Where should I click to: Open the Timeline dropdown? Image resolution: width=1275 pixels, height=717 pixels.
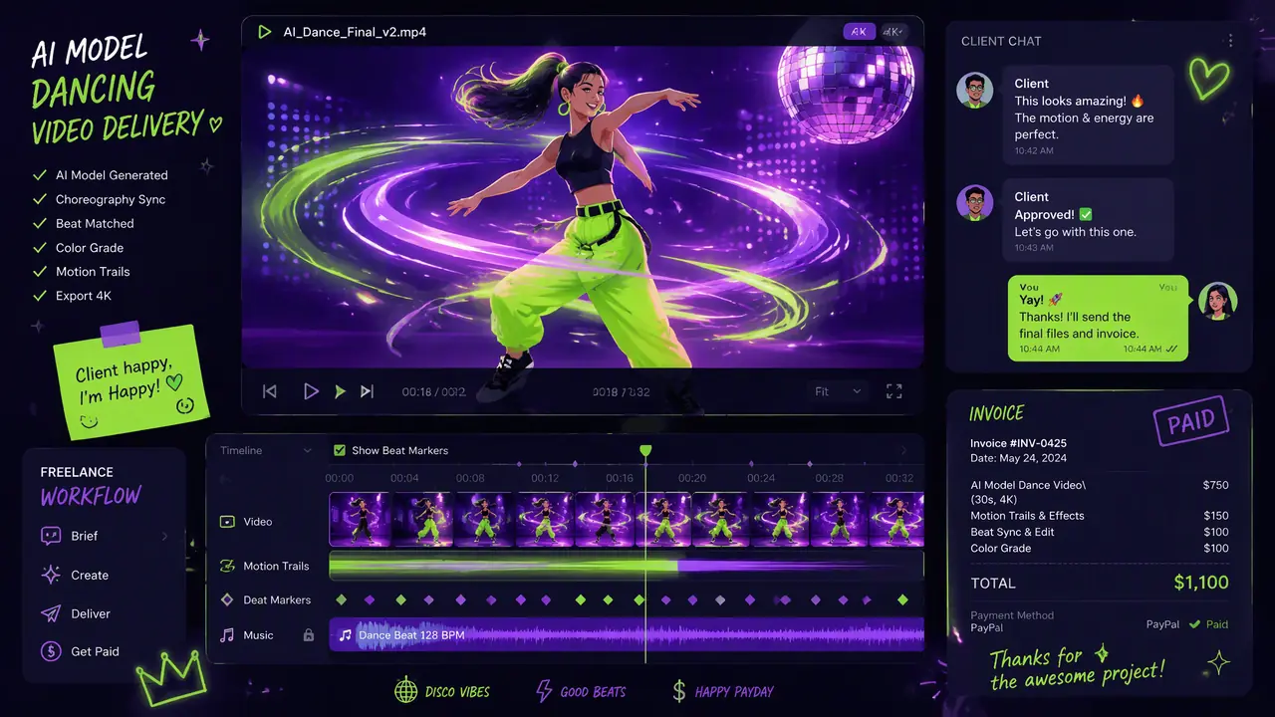(266, 450)
